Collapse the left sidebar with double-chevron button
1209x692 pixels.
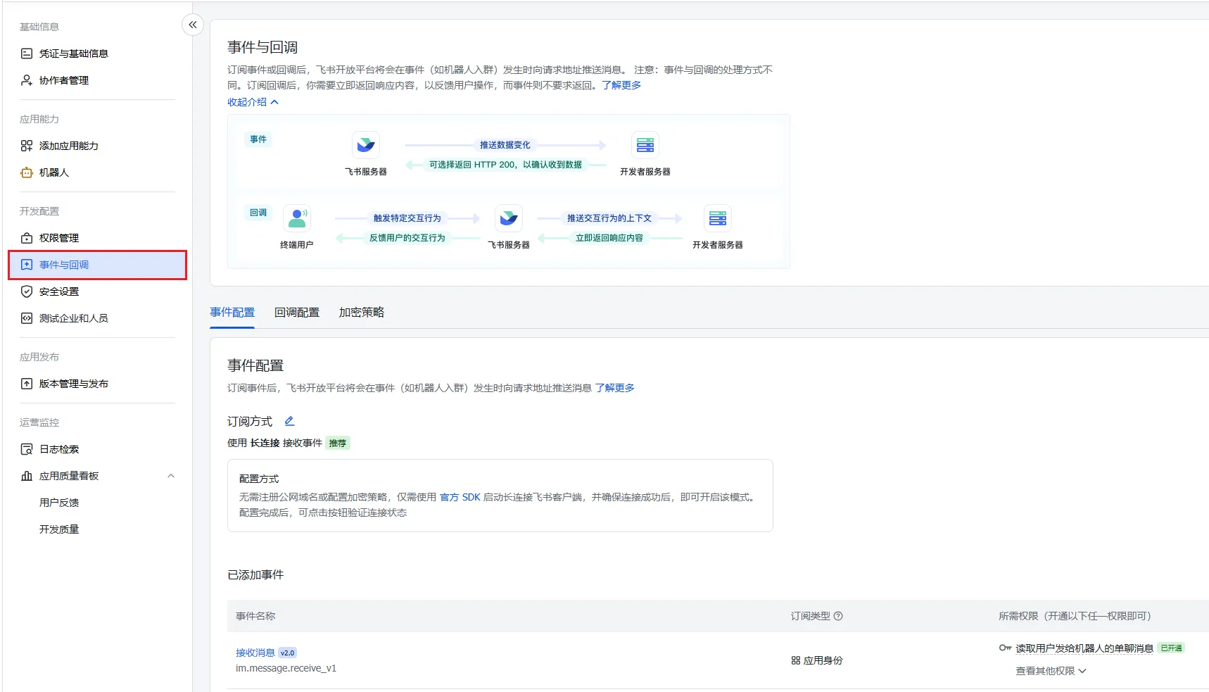click(193, 25)
